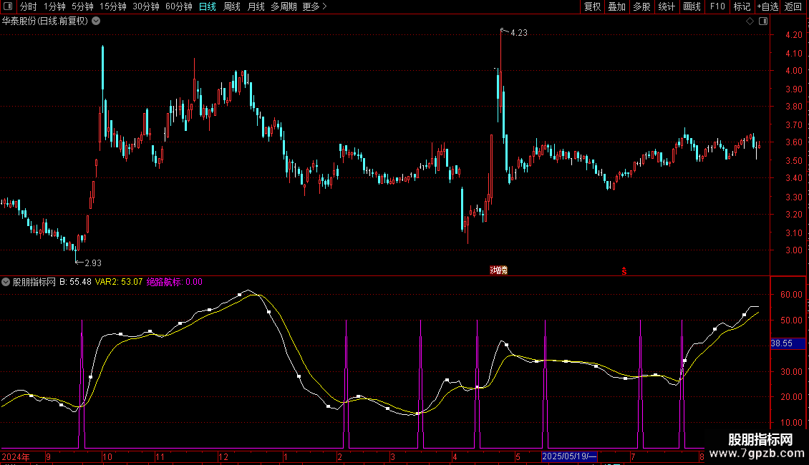Image resolution: width=809 pixels, height=465 pixels.
Task: Click the 叠加 overlay button
Action: 617,6
